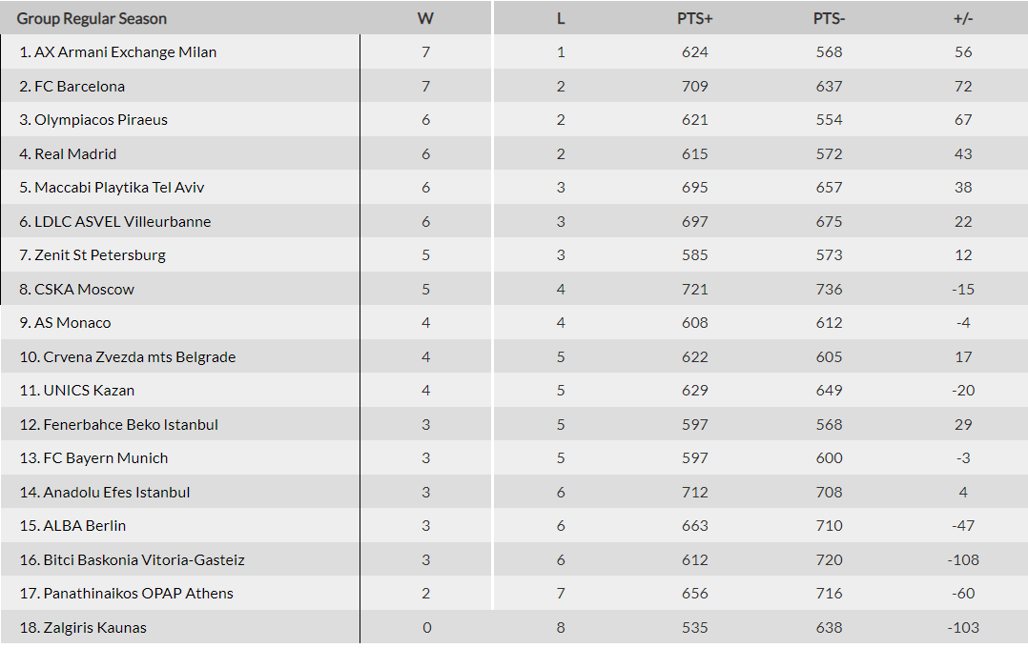Click on Zenit St Petersburg
The width and height of the screenshot is (1028, 648).
[99, 255]
